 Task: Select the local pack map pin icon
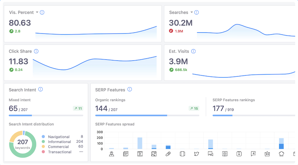click(x=112, y=154)
